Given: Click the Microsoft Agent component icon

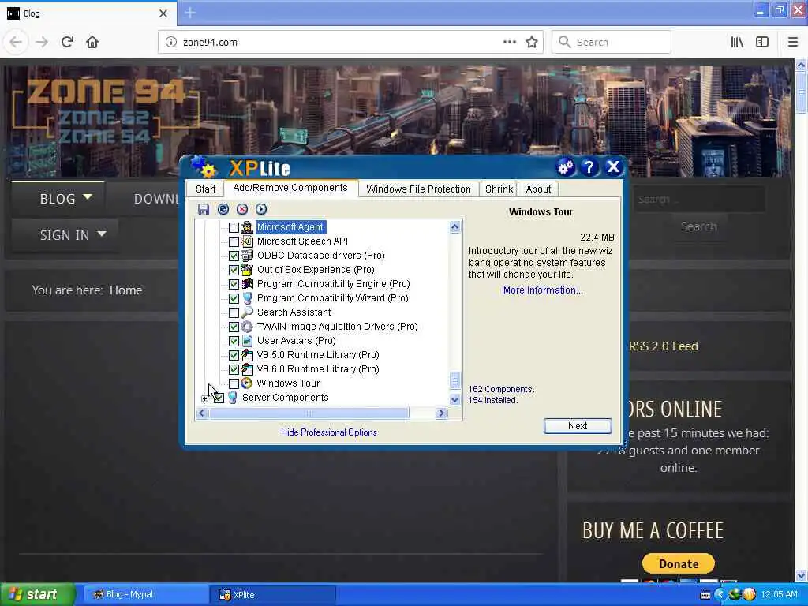Looking at the screenshot, I should click(247, 227).
